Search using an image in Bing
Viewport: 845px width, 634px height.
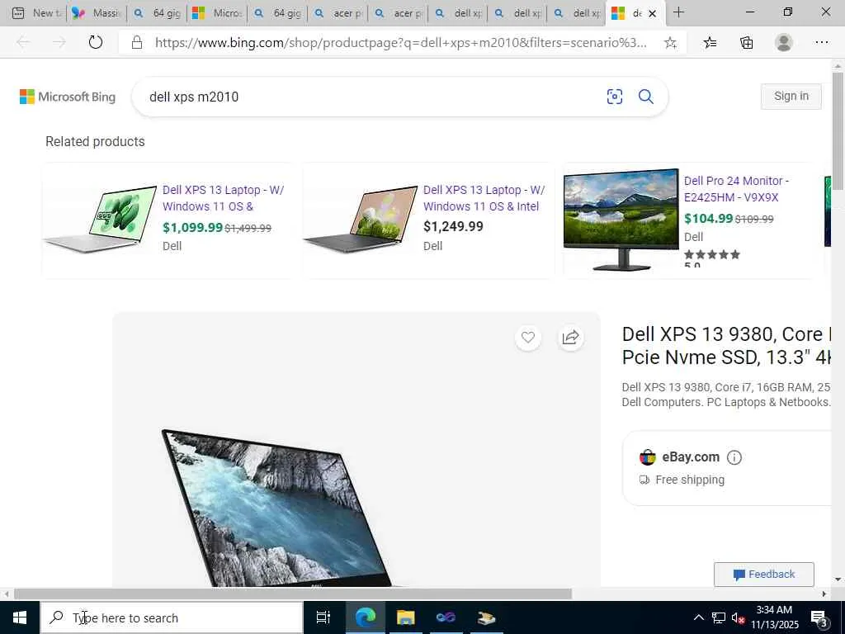click(x=614, y=97)
